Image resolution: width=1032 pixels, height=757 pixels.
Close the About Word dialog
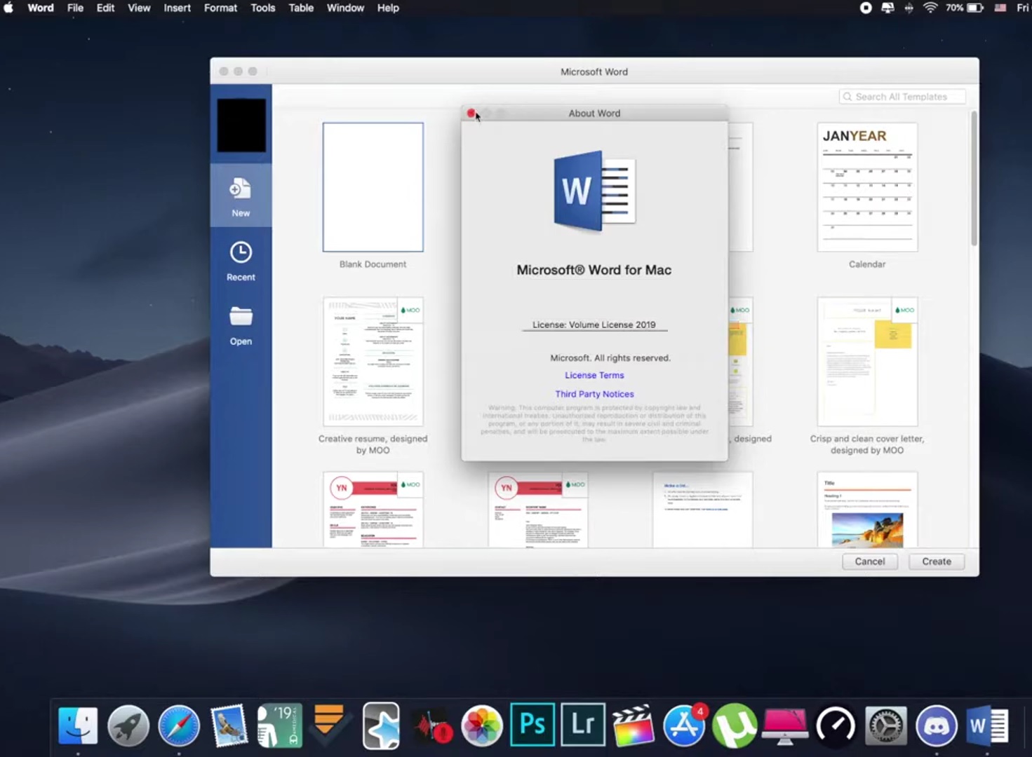pyautogui.click(x=471, y=114)
